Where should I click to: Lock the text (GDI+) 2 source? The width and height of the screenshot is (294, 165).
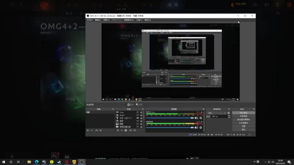click(x=141, y=118)
